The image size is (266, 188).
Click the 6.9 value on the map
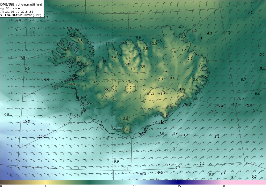(19, 20)
